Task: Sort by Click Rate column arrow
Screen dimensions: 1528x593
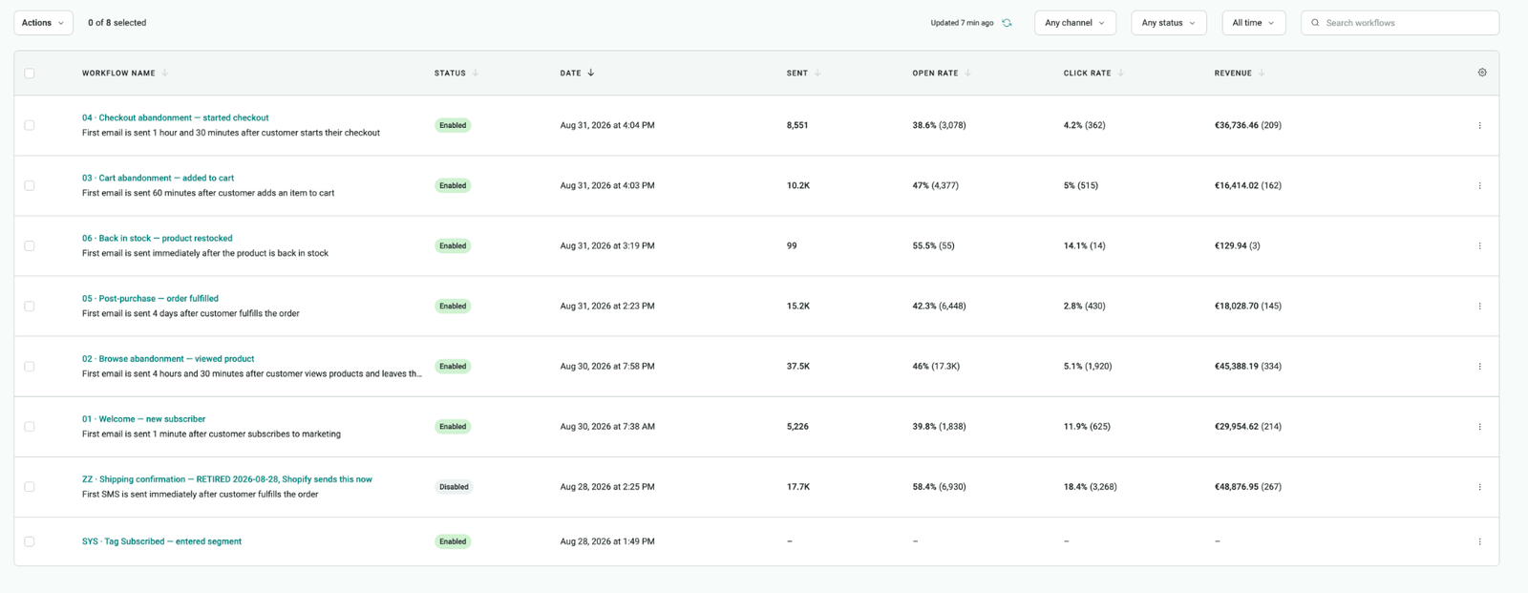Action: [x=1120, y=73]
